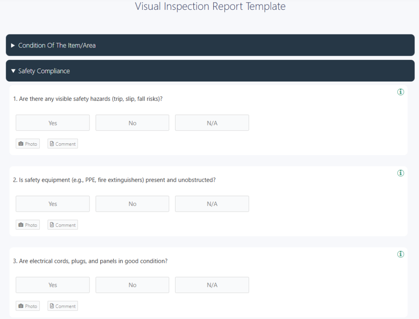Image resolution: width=419 pixels, height=319 pixels.
Task: Attach a Photo to question 1
Action: click(x=27, y=143)
